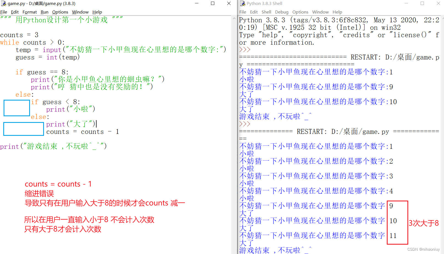Open Run menu in game.py editor
The image size is (444, 254).
(x=45, y=12)
